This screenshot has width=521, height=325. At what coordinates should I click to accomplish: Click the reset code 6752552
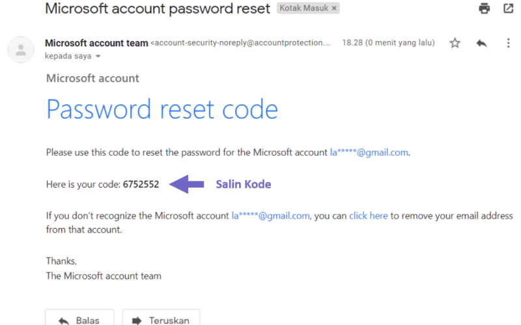(x=141, y=185)
